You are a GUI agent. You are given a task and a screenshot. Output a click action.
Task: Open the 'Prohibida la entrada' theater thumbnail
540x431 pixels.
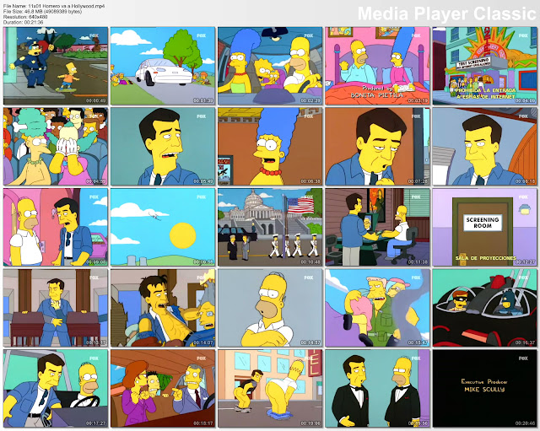point(485,66)
